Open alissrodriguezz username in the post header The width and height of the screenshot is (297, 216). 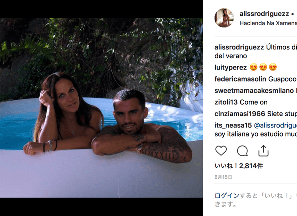tap(264, 14)
